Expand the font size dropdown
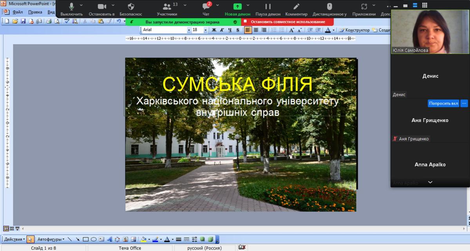470x251 pixels. point(206,30)
